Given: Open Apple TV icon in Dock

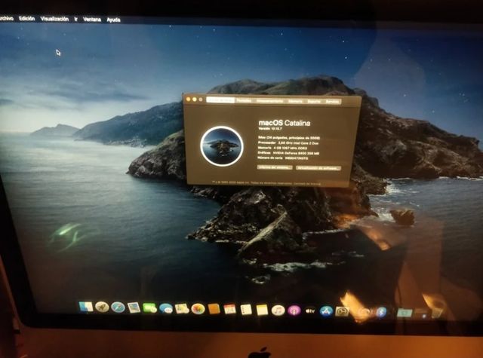Looking at the screenshot, I should (x=310, y=311).
